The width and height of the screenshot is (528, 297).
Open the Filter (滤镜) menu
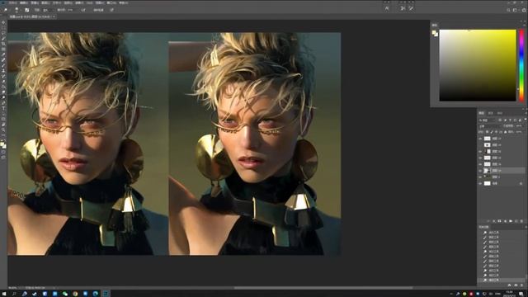point(79,2)
